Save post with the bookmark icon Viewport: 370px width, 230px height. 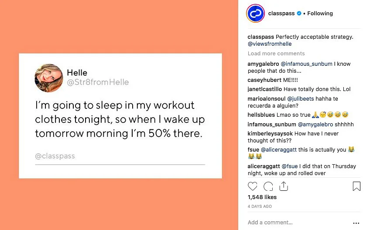356,186
